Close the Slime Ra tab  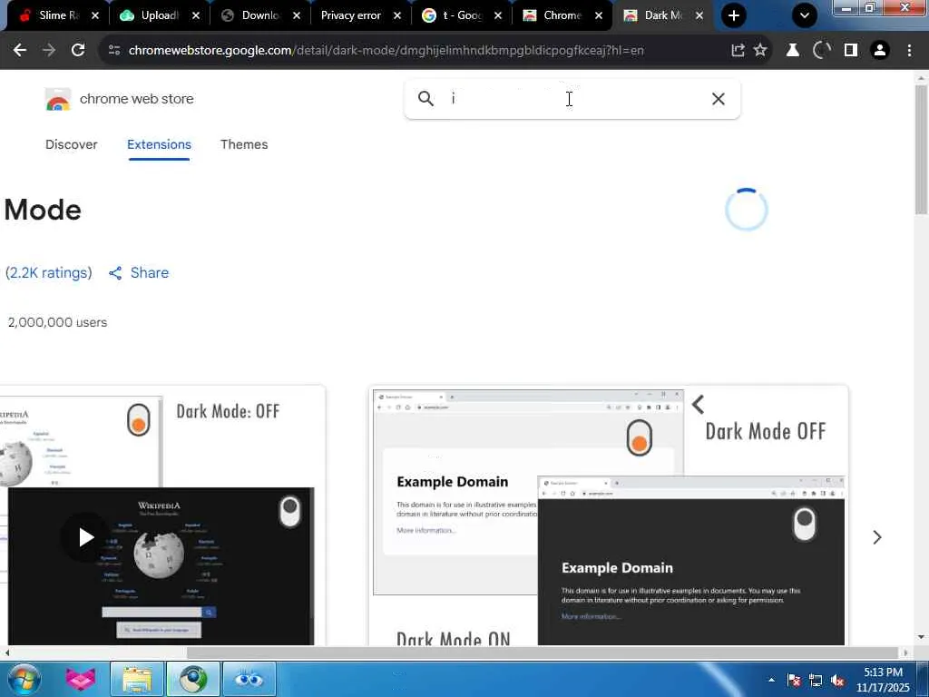pyautogui.click(x=94, y=15)
